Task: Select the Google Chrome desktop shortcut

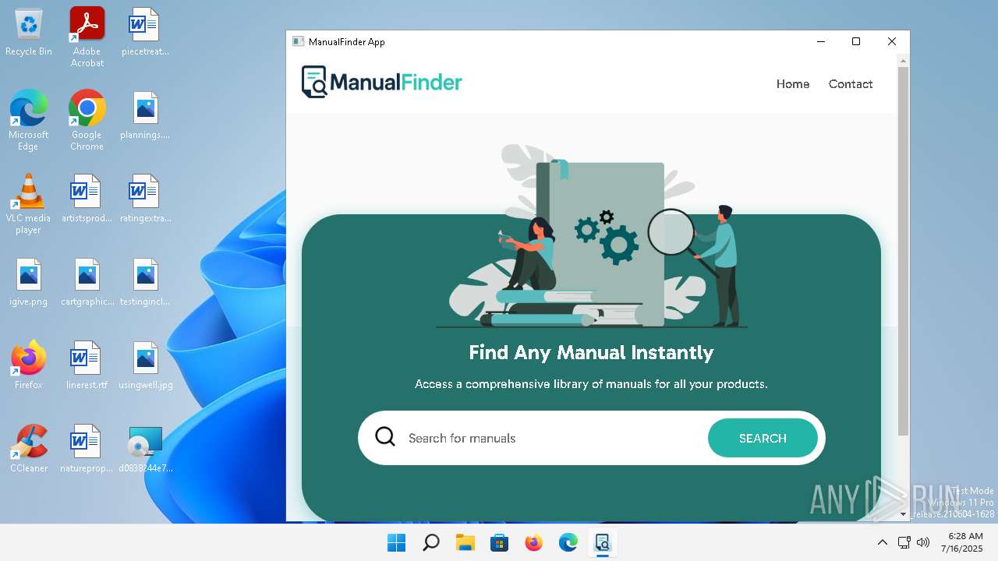Action: pyautogui.click(x=87, y=120)
